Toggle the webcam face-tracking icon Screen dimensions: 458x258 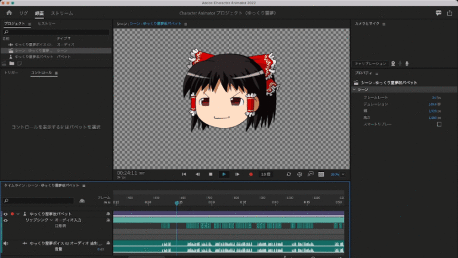[x=393, y=63]
